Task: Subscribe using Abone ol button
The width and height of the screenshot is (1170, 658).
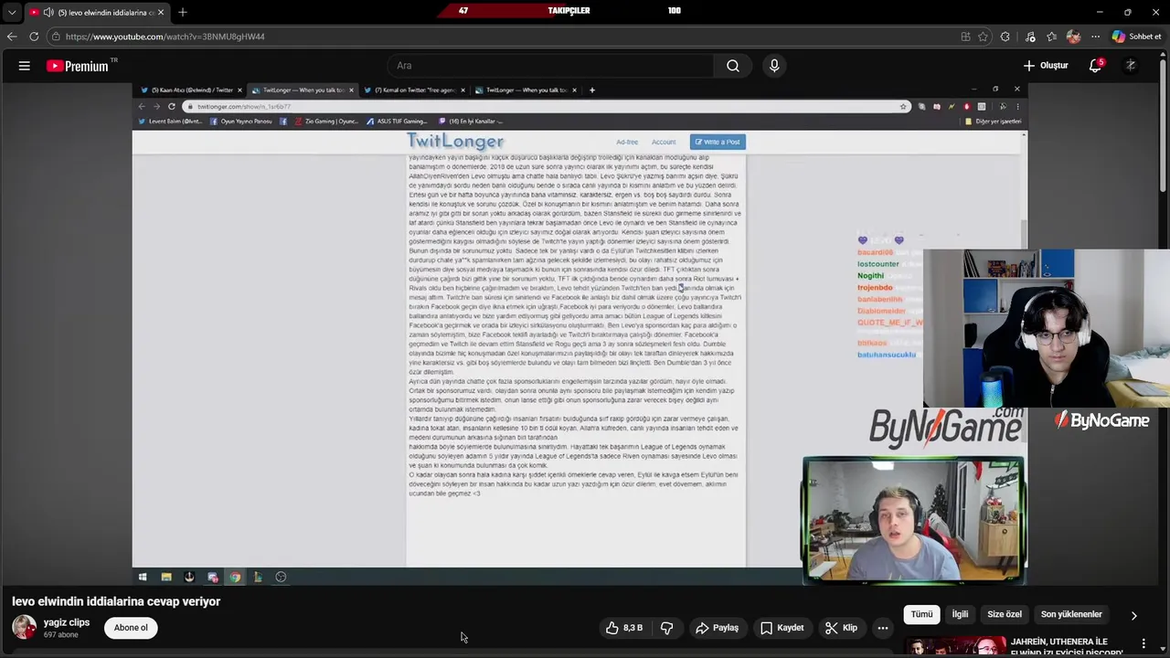Action: pos(131,628)
